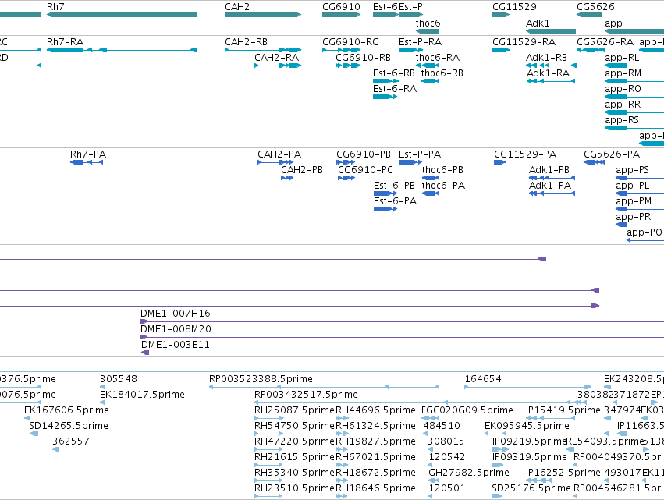Select the CG5626-RA transcript
This screenshot has width=664, height=500.
click(x=591, y=50)
